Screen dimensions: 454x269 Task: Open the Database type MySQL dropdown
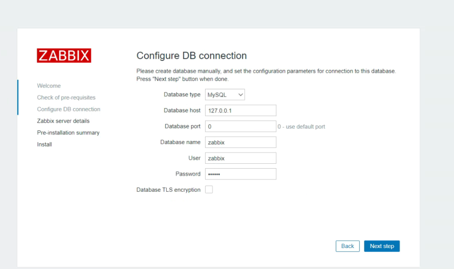click(x=225, y=95)
